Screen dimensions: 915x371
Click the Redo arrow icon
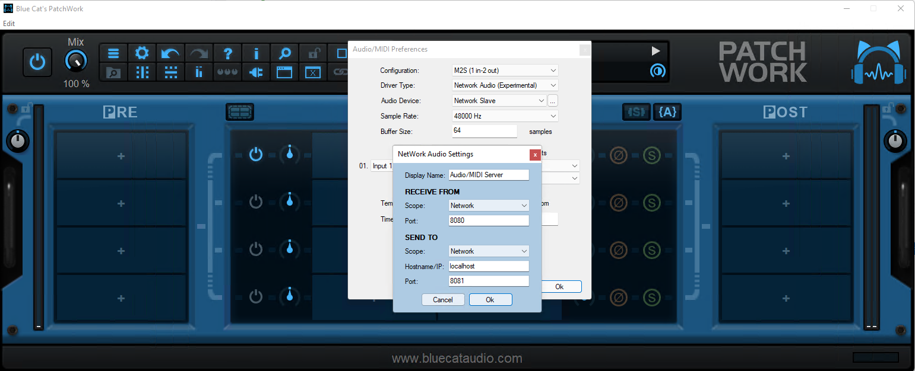(199, 53)
